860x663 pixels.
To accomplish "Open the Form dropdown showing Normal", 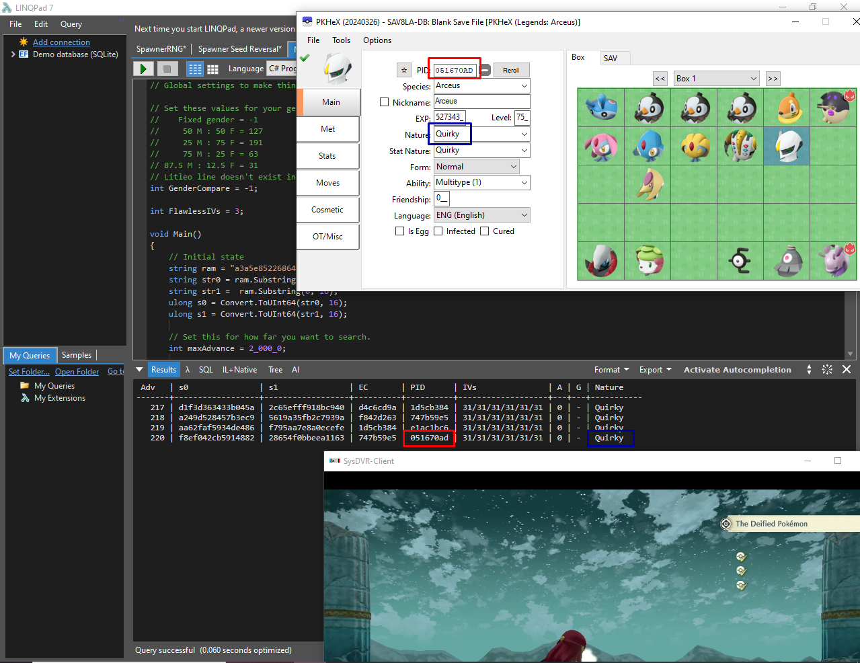I will tap(477, 166).
